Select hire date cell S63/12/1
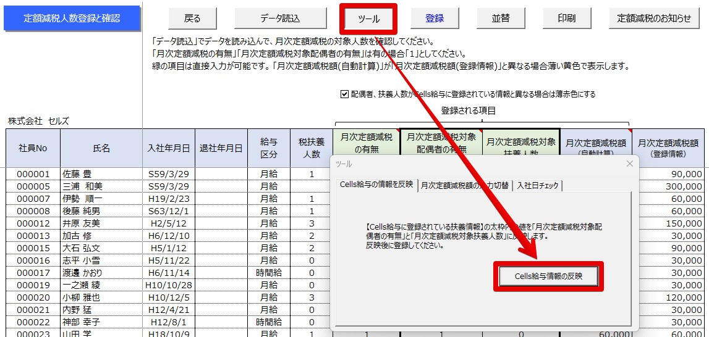The height and width of the screenshot is (337, 709). click(x=169, y=211)
